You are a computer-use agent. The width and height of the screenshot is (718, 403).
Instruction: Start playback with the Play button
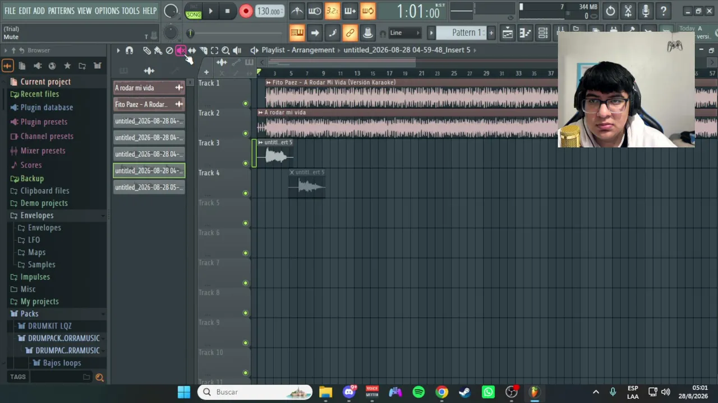pos(210,11)
